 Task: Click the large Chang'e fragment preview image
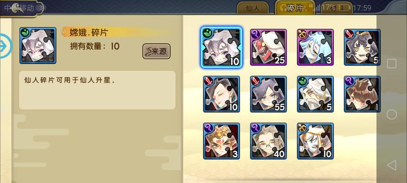pyautogui.click(x=38, y=46)
